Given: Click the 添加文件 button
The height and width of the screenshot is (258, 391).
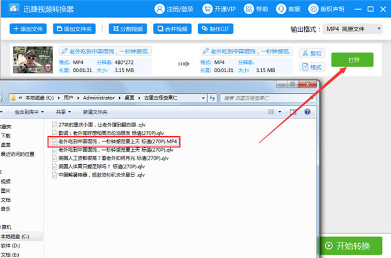Looking at the screenshot, I should tap(28, 29).
